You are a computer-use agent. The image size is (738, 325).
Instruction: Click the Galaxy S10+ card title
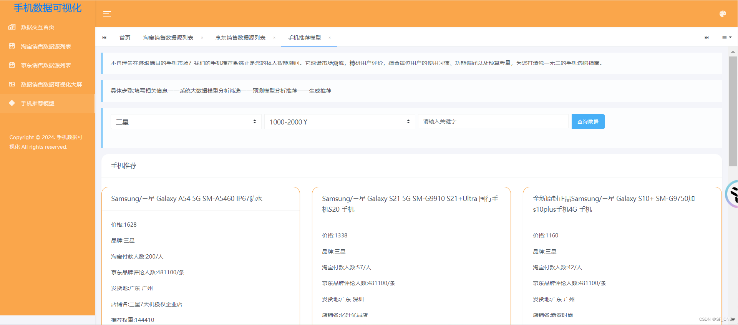tap(614, 204)
